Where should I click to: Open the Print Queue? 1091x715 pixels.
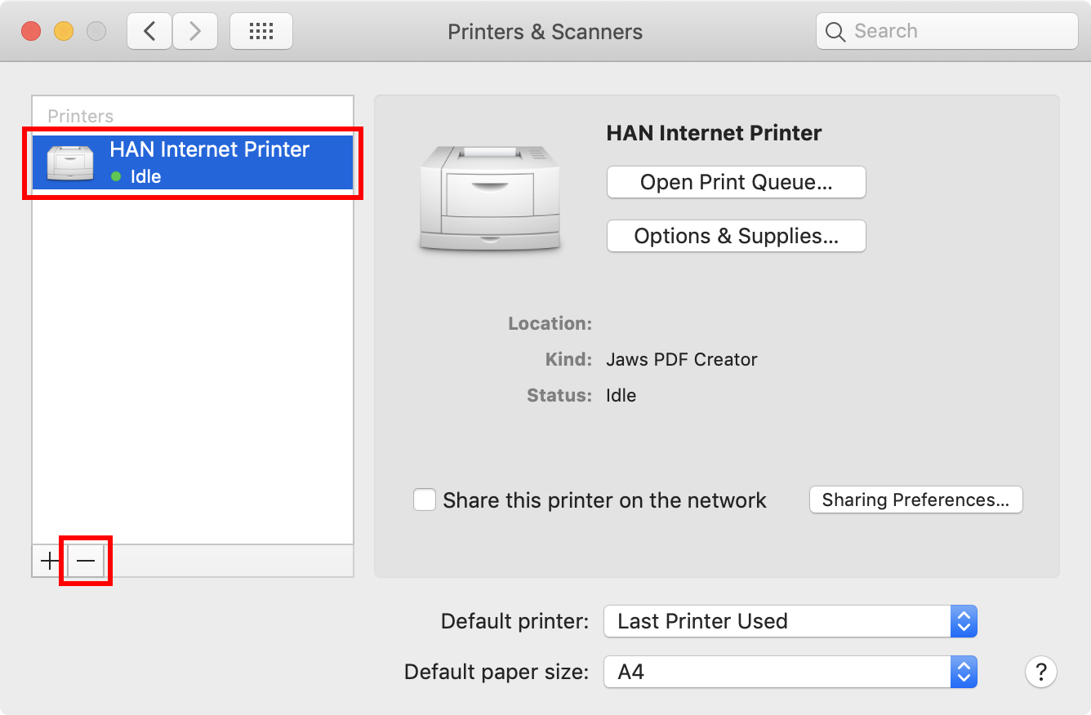click(x=735, y=182)
